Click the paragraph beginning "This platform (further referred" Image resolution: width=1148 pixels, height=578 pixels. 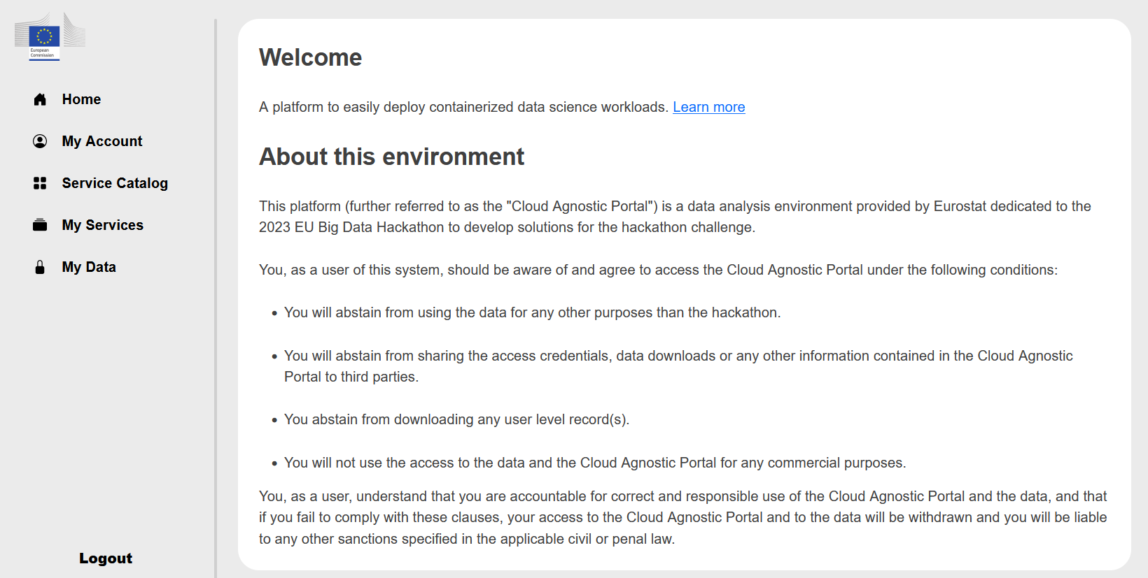(x=675, y=217)
